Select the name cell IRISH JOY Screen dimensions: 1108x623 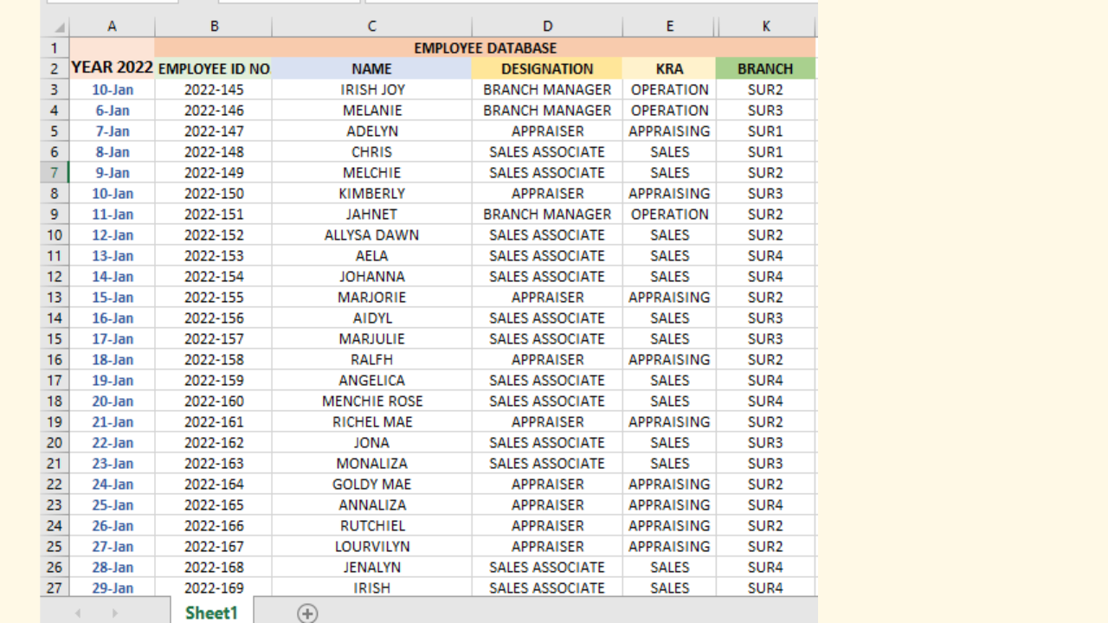point(372,90)
